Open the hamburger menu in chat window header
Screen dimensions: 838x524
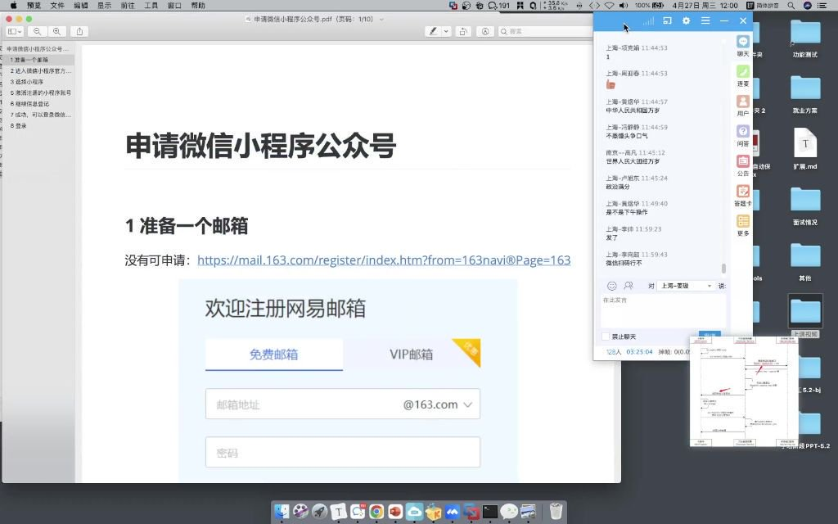coord(705,20)
